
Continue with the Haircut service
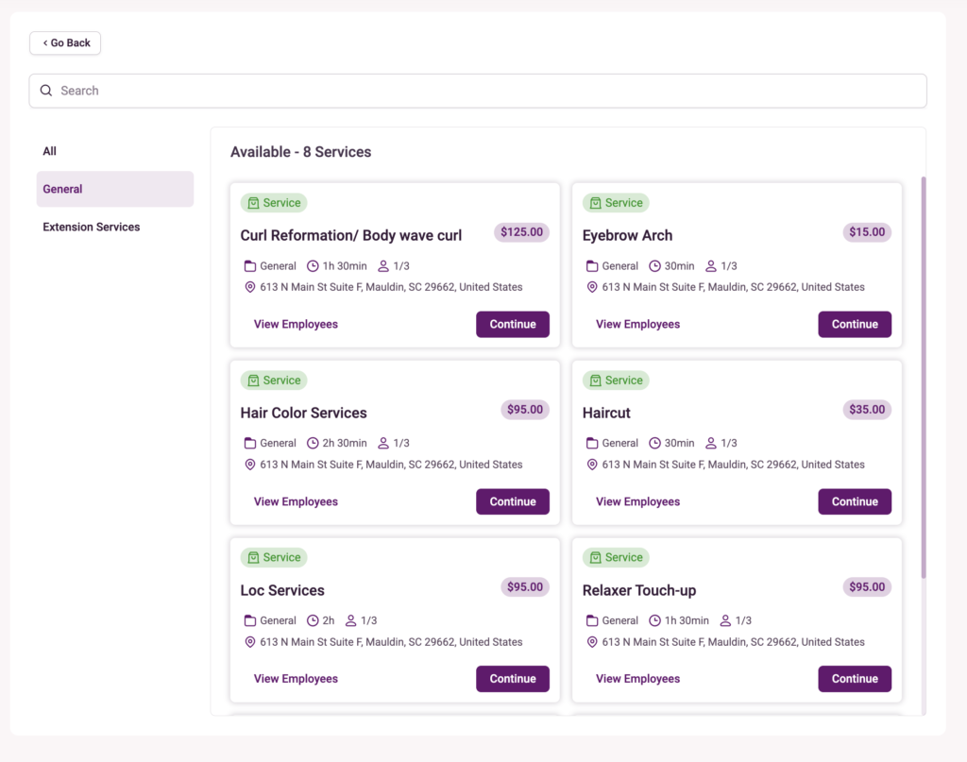[x=854, y=501]
